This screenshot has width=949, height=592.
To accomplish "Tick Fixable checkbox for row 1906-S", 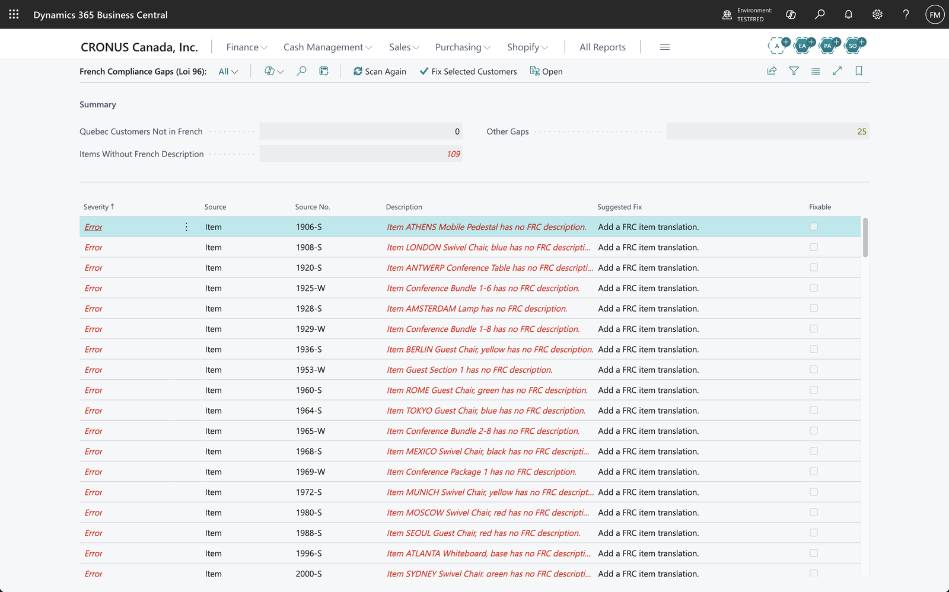I will (x=814, y=226).
